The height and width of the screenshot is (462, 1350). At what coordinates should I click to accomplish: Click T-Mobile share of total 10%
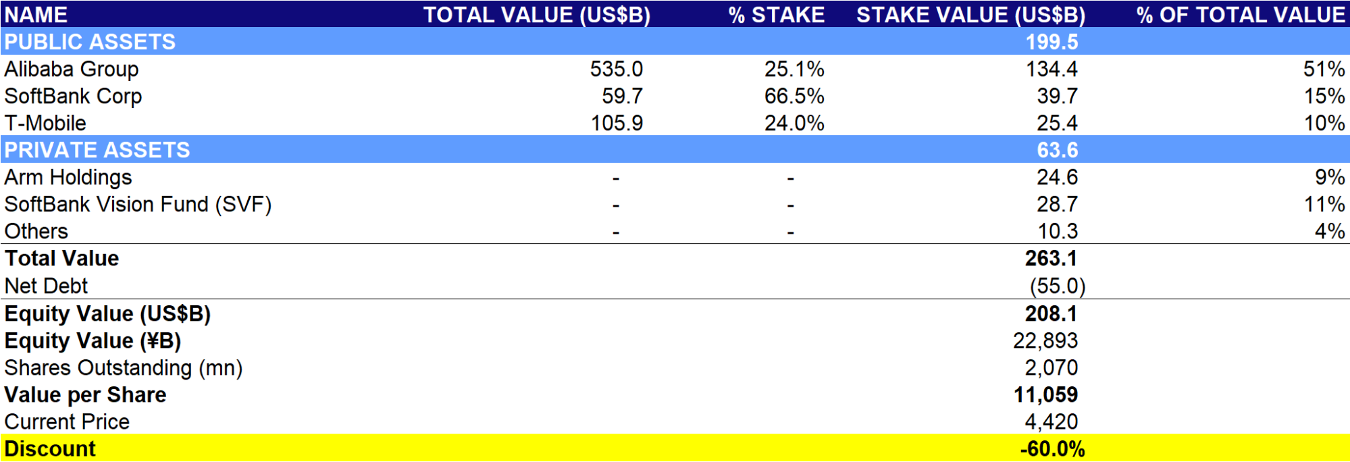(1324, 123)
